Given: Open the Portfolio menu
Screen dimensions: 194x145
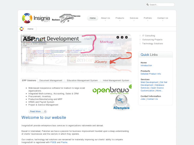Looking at the screenshot, I should pos(148,18).
